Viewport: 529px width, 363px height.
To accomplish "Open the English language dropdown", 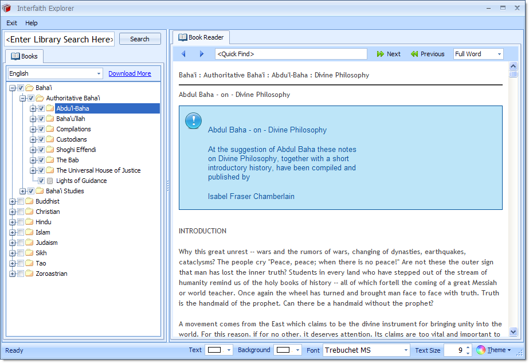I will pyautogui.click(x=99, y=73).
